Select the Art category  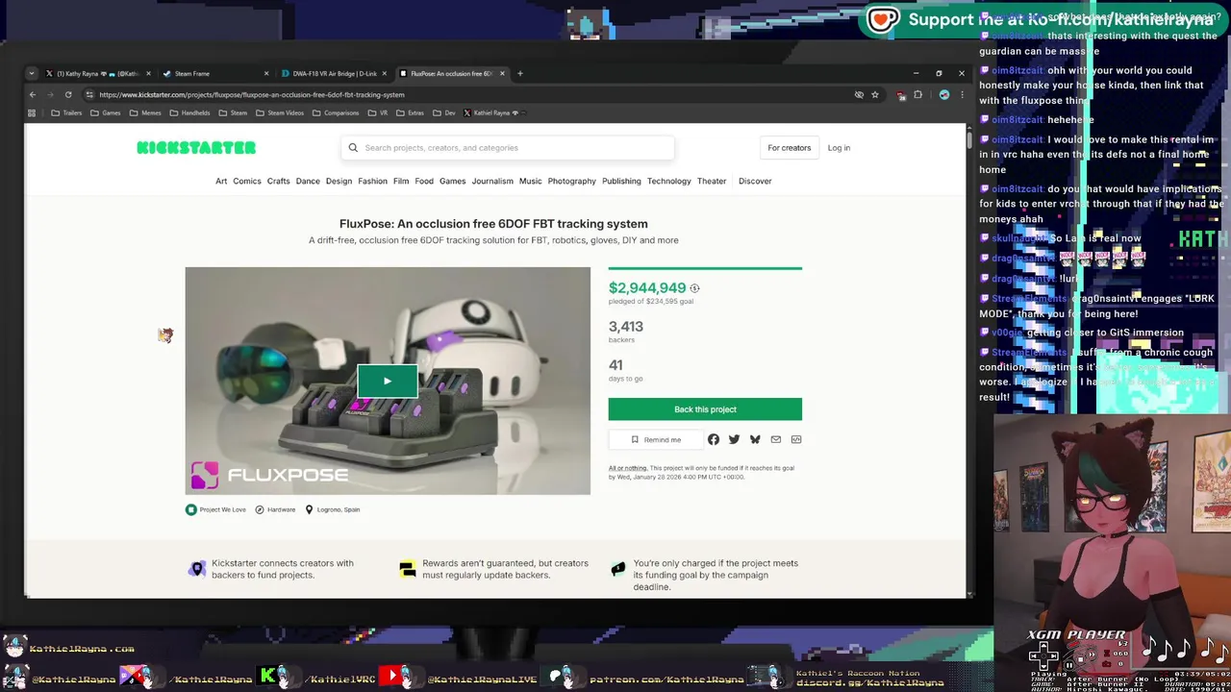point(221,181)
